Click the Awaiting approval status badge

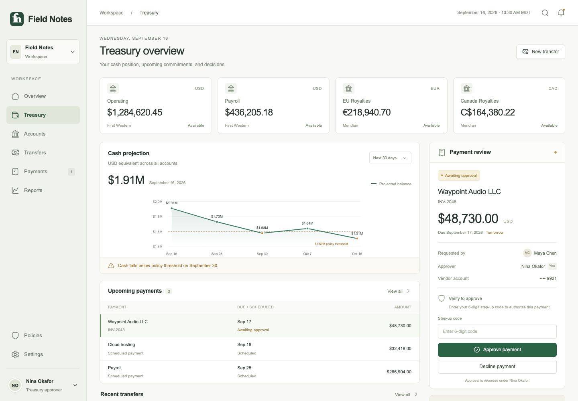click(459, 176)
